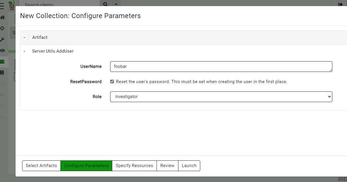Switch to the Select Artifacts step

pos(41,166)
